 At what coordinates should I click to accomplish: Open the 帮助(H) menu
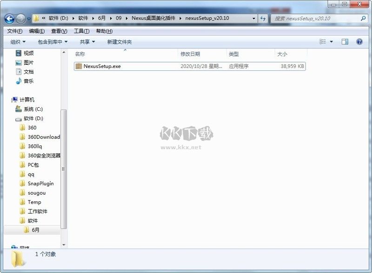[x=104, y=31]
